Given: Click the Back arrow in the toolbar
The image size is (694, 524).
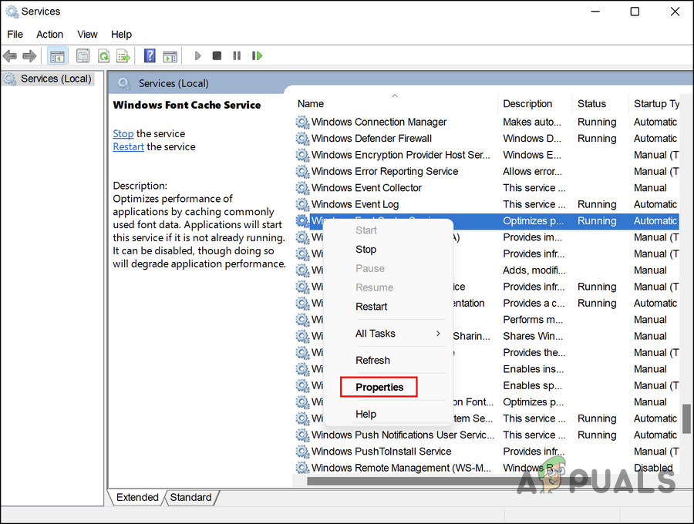Looking at the screenshot, I should 10,56.
